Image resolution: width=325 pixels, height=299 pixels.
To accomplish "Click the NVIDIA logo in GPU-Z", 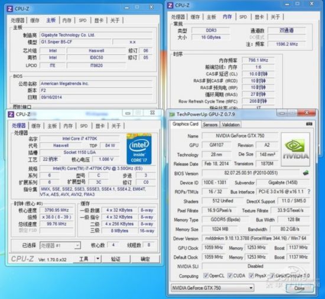I will pos(295,149).
